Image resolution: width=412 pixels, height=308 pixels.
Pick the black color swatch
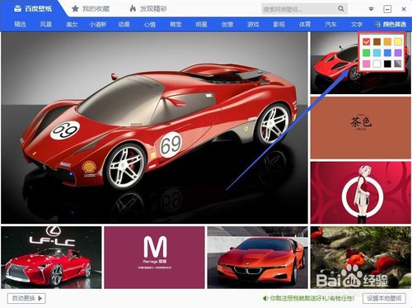point(387,64)
